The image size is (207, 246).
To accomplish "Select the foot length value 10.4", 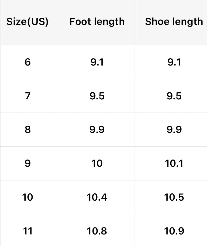I will click(x=97, y=197).
